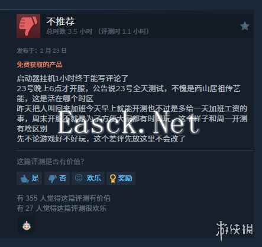Click the first line 启动器挂机1小时 of the review
This screenshot has height=247, width=262.
click(x=73, y=78)
